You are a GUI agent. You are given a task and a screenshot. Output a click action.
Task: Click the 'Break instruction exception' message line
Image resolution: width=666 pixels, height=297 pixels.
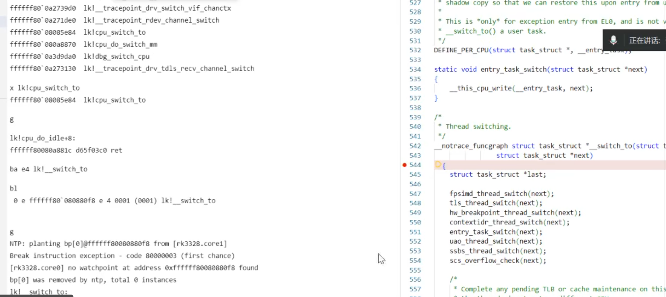coord(122,256)
